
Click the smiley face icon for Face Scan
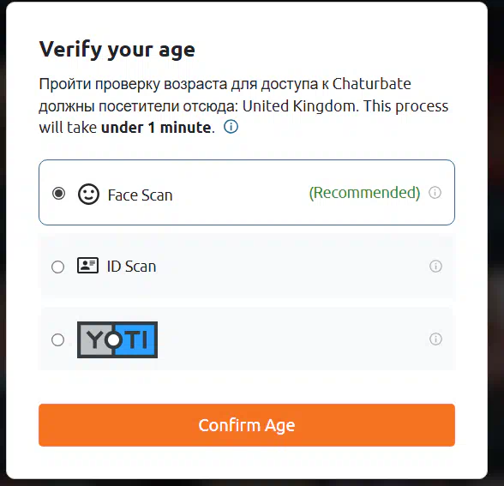pos(88,194)
